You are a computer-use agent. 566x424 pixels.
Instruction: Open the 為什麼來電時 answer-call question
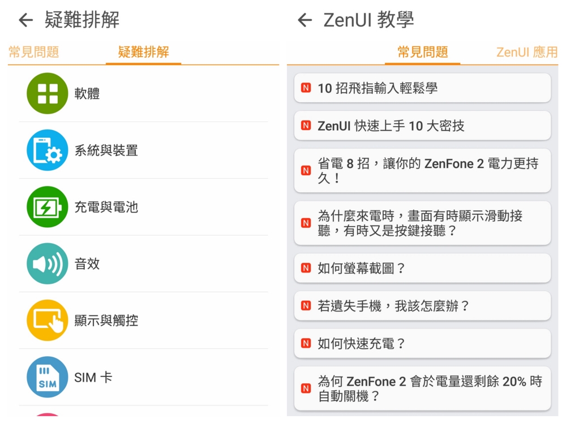422,223
